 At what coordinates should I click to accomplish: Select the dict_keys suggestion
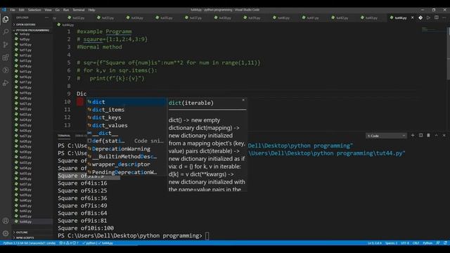click(x=127, y=117)
